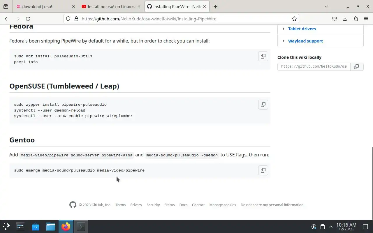Copy the Fedora install commands
373x233 pixels.
263,56
